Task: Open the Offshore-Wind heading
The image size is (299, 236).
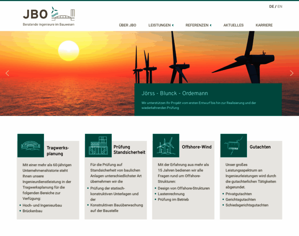Action: click(197, 147)
